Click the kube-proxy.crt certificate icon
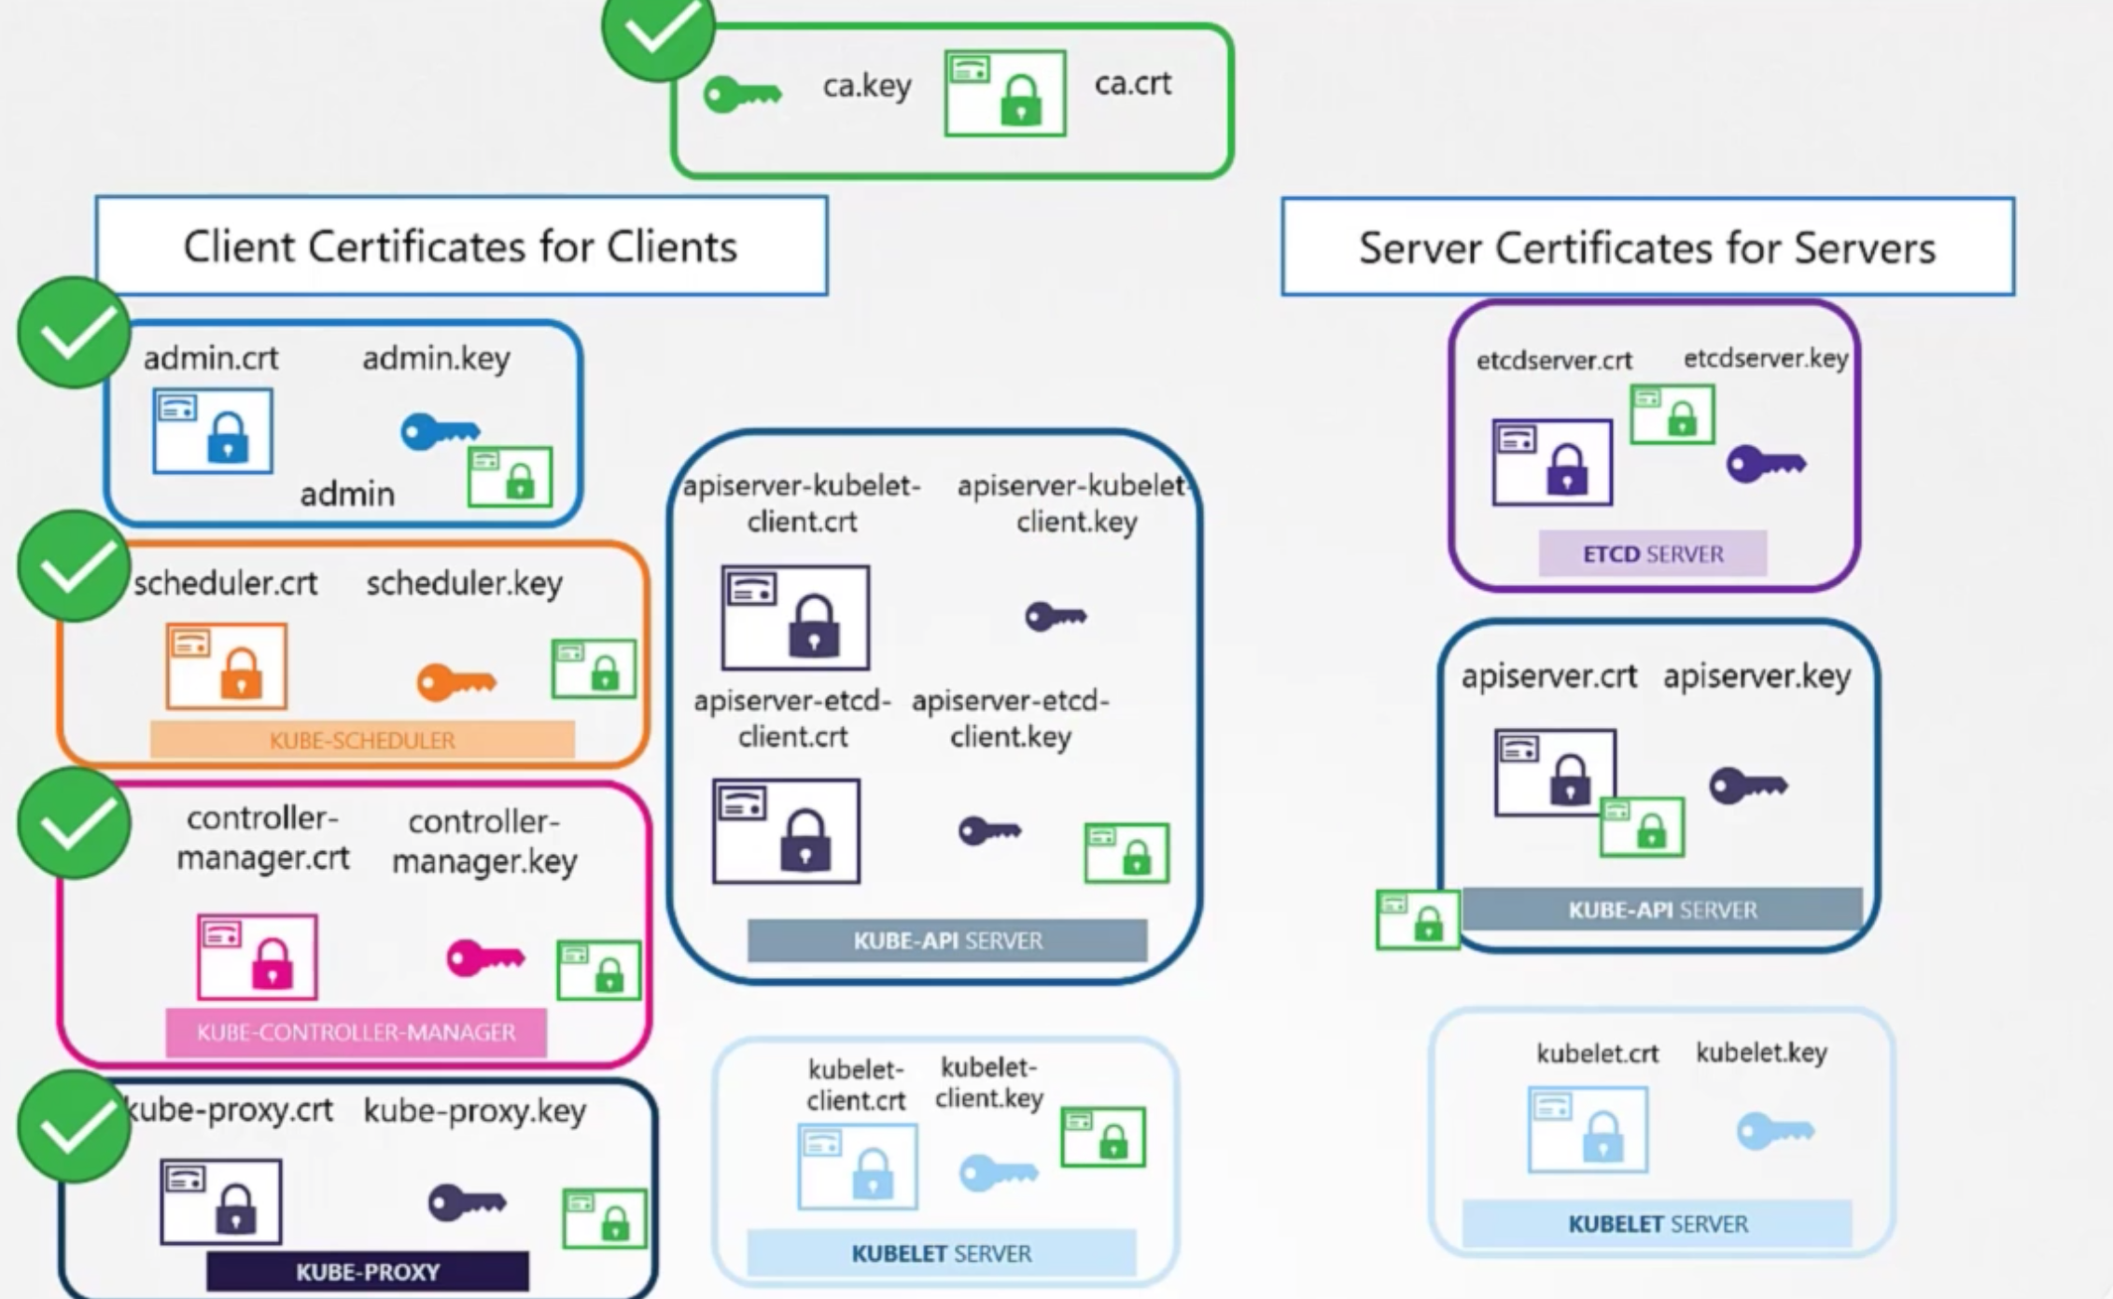2113x1299 pixels. coord(220,1201)
